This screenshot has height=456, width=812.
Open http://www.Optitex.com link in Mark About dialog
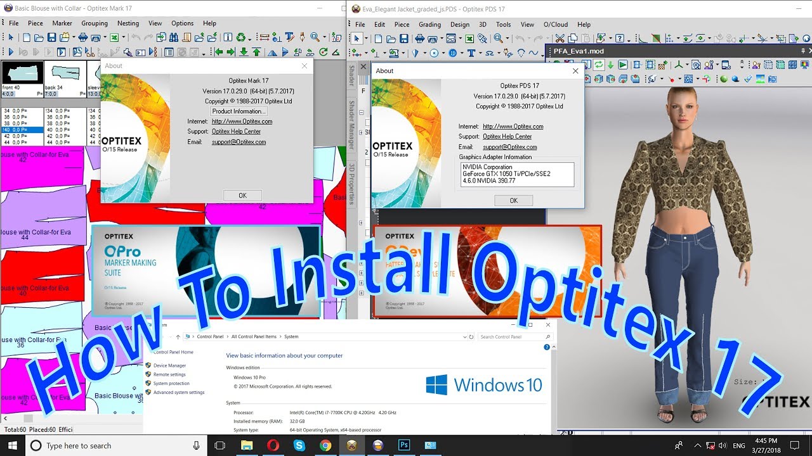(242, 122)
